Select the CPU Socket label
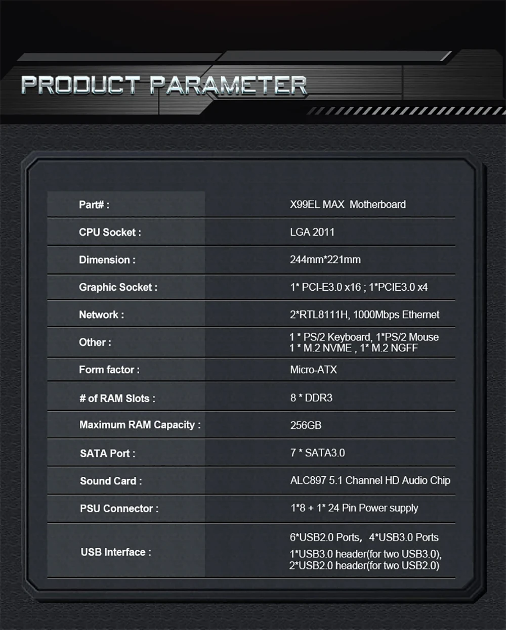This screenshot has height=630, width=506. tap(110, 233)
